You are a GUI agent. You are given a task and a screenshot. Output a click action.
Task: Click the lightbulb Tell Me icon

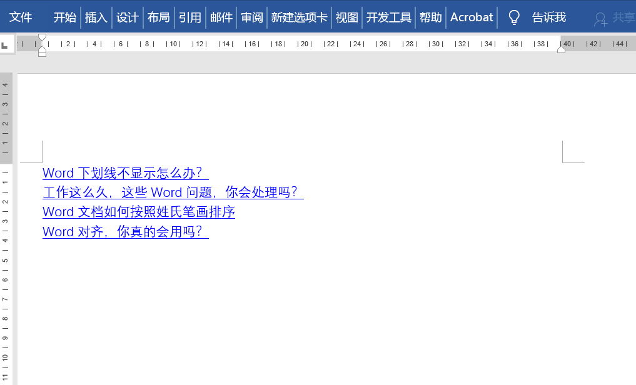tap(514, 17)
